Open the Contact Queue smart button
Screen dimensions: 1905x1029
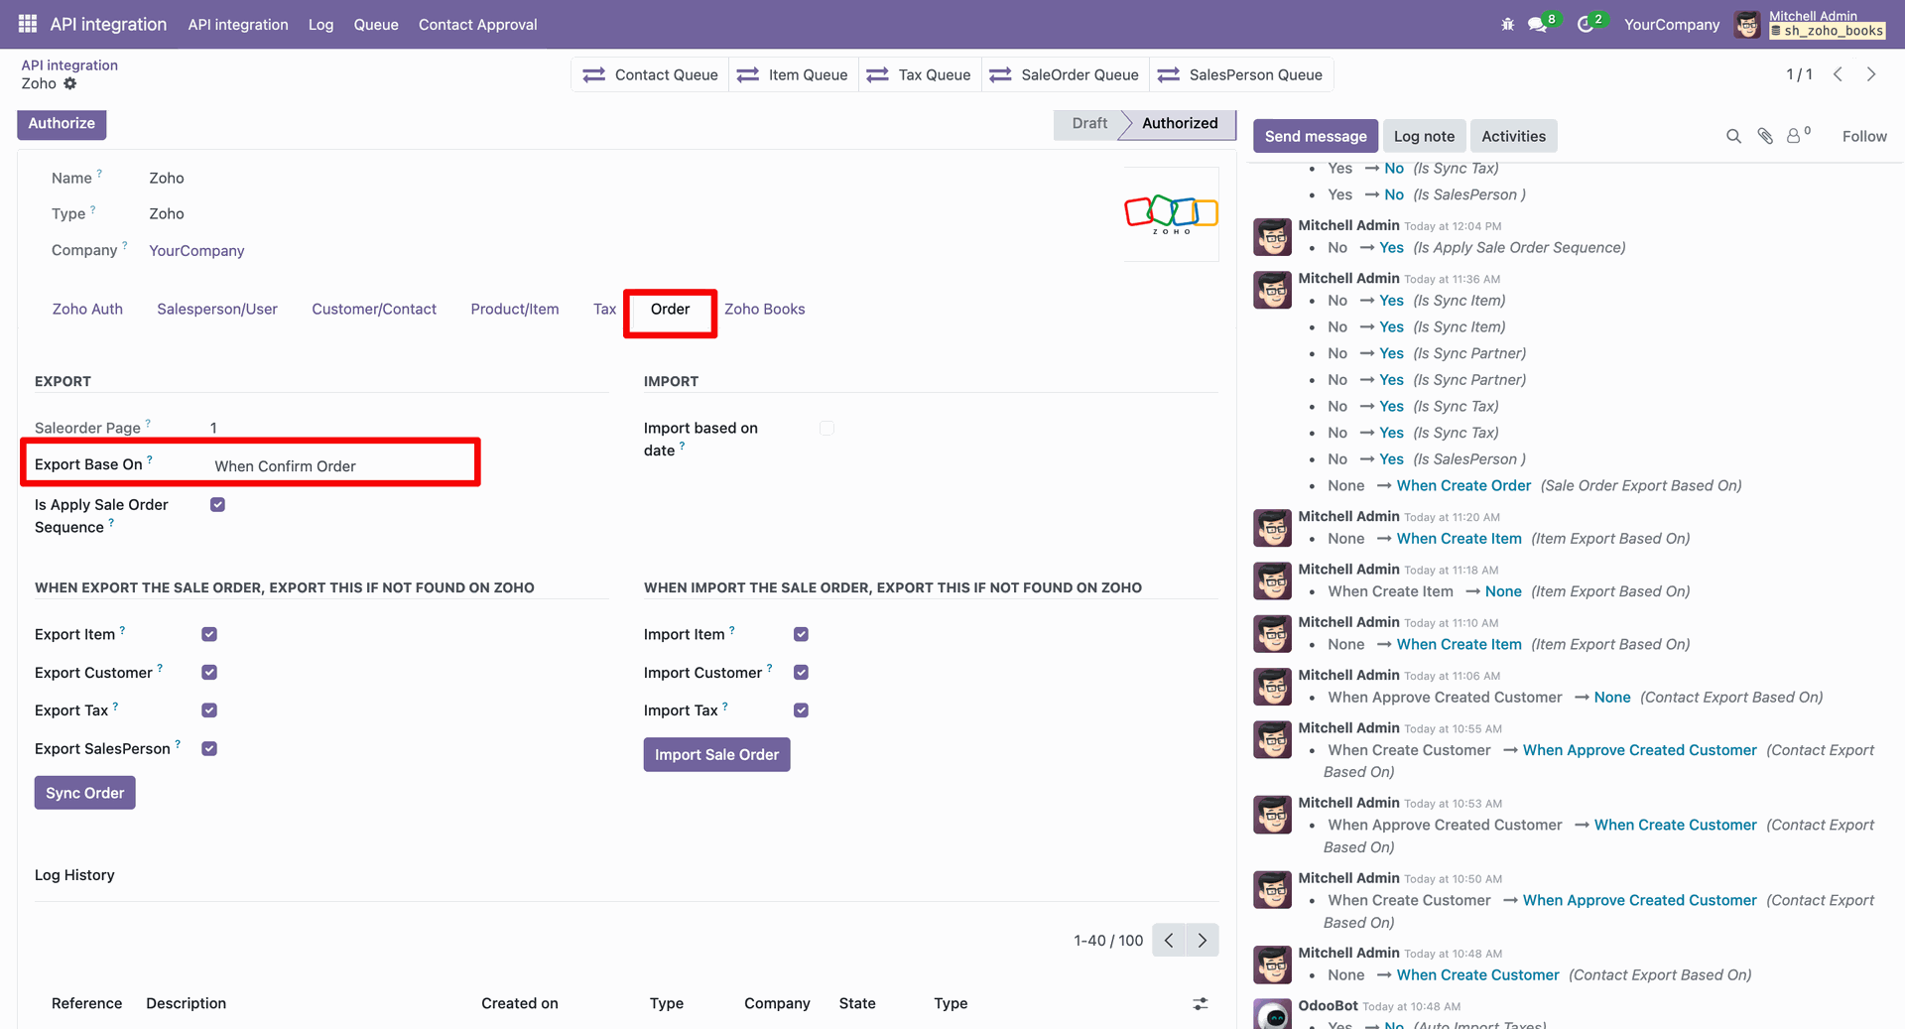650,74
